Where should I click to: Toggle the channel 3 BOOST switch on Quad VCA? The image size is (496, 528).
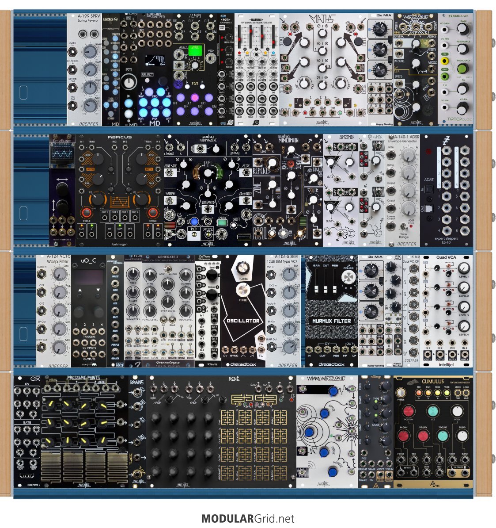[449, 305]
